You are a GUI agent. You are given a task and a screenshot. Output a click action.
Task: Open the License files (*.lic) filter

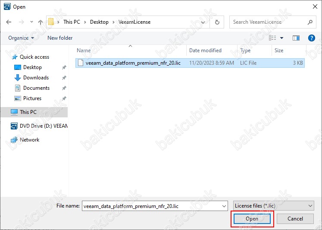(x=274, y=206)
